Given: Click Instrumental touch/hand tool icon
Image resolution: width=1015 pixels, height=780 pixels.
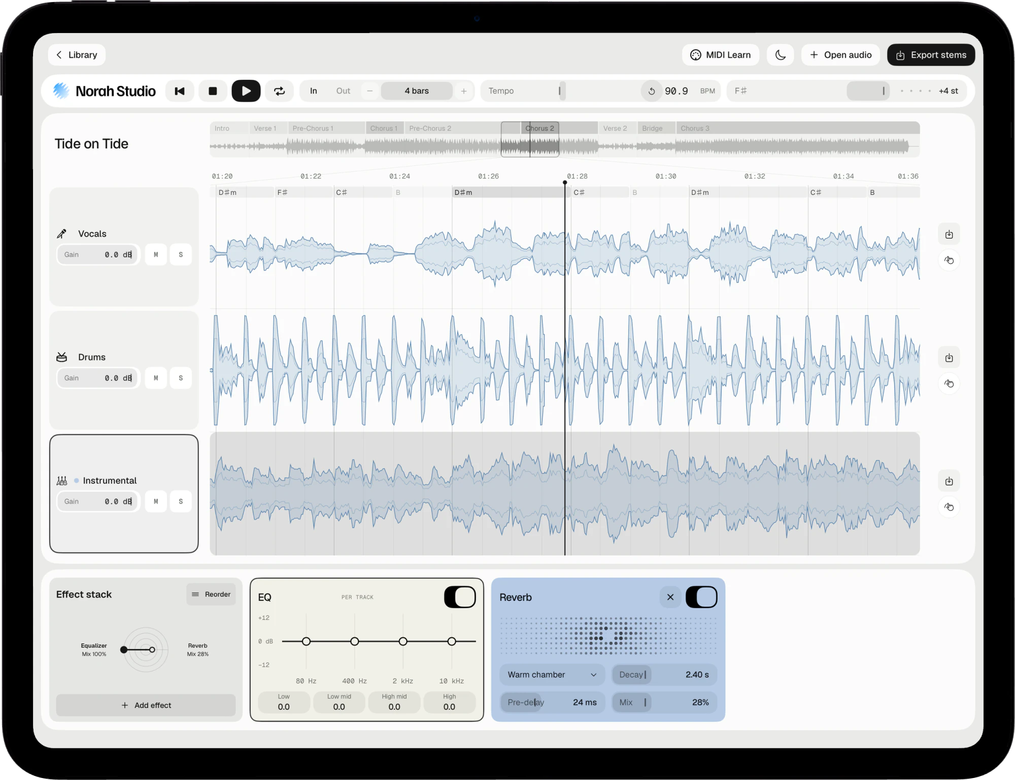Looking at the screenshot, I should [949, 507].
